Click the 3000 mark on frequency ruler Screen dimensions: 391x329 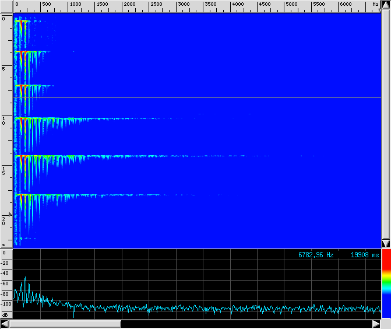pyautogui.click(x=184, y=5)
